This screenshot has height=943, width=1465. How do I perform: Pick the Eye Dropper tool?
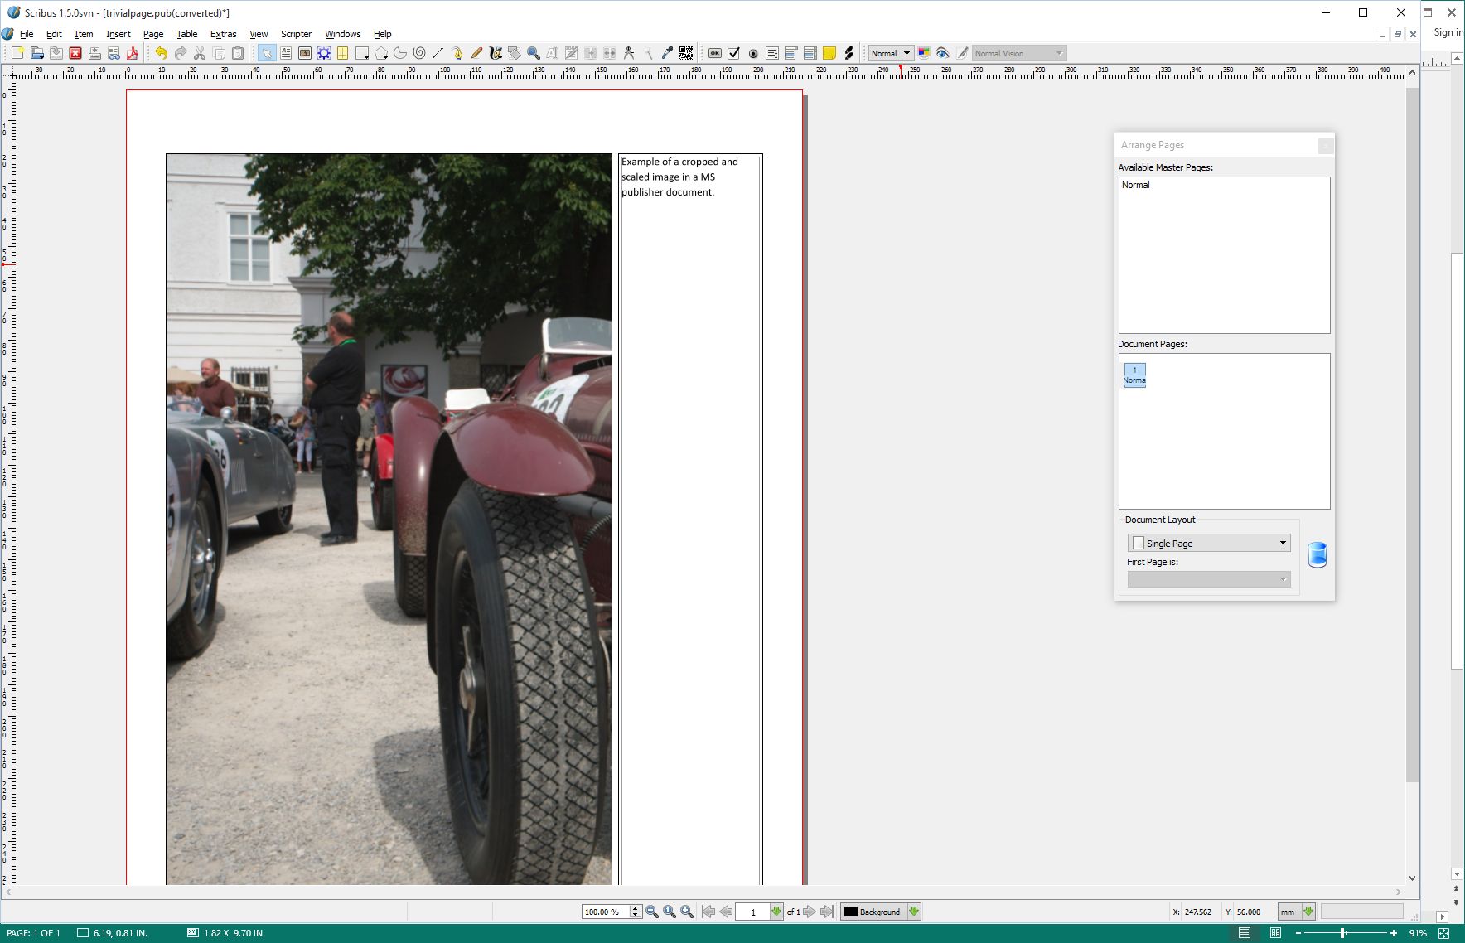click(x=667, y=53)
